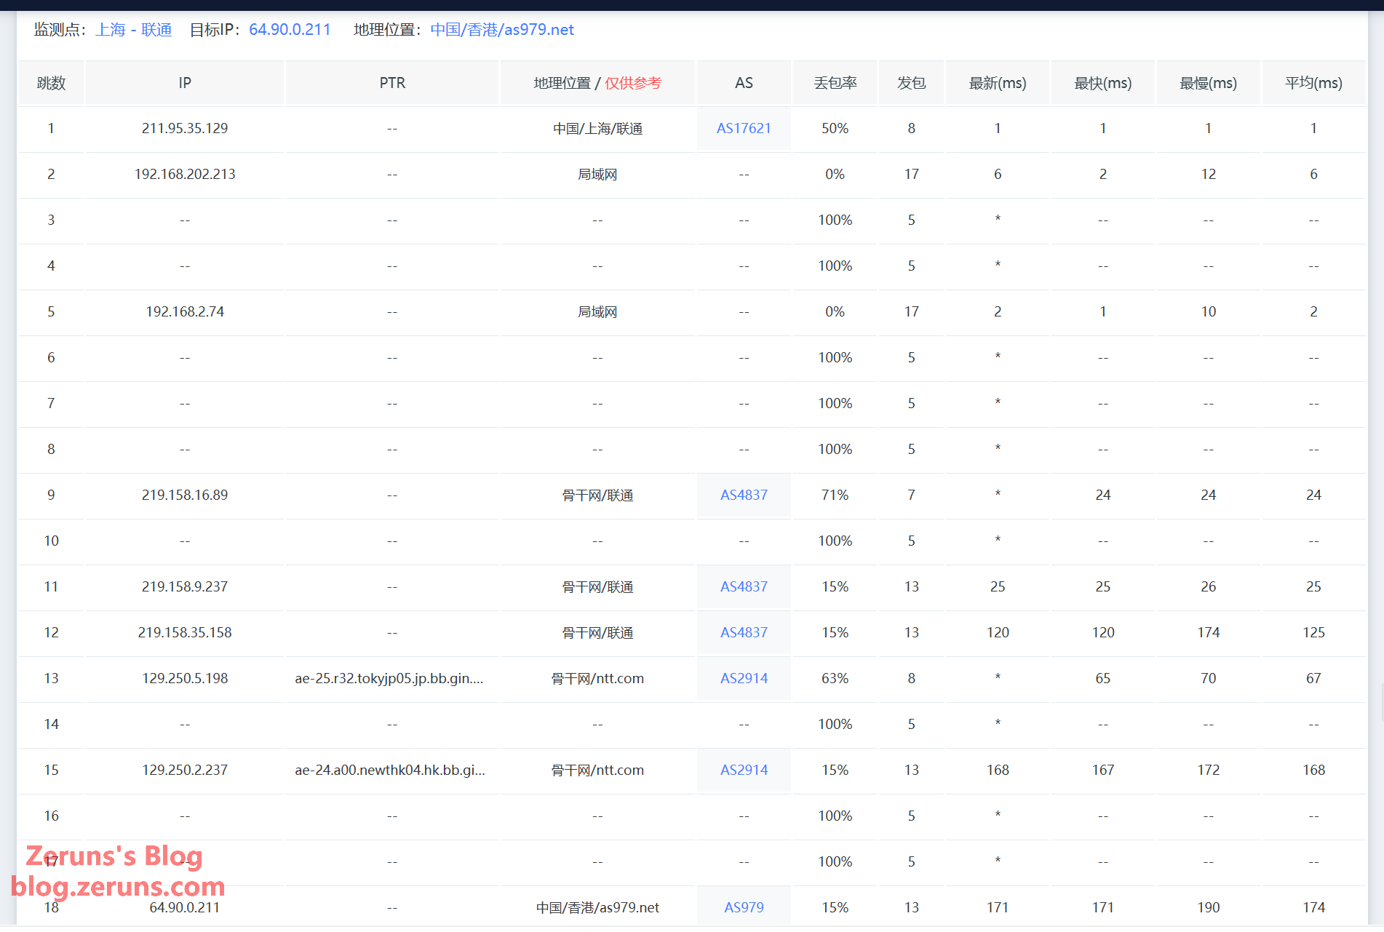Click the 平均(ms) column header
This screenshot has width=1384, height=932.
click(x=1313, y=83)
